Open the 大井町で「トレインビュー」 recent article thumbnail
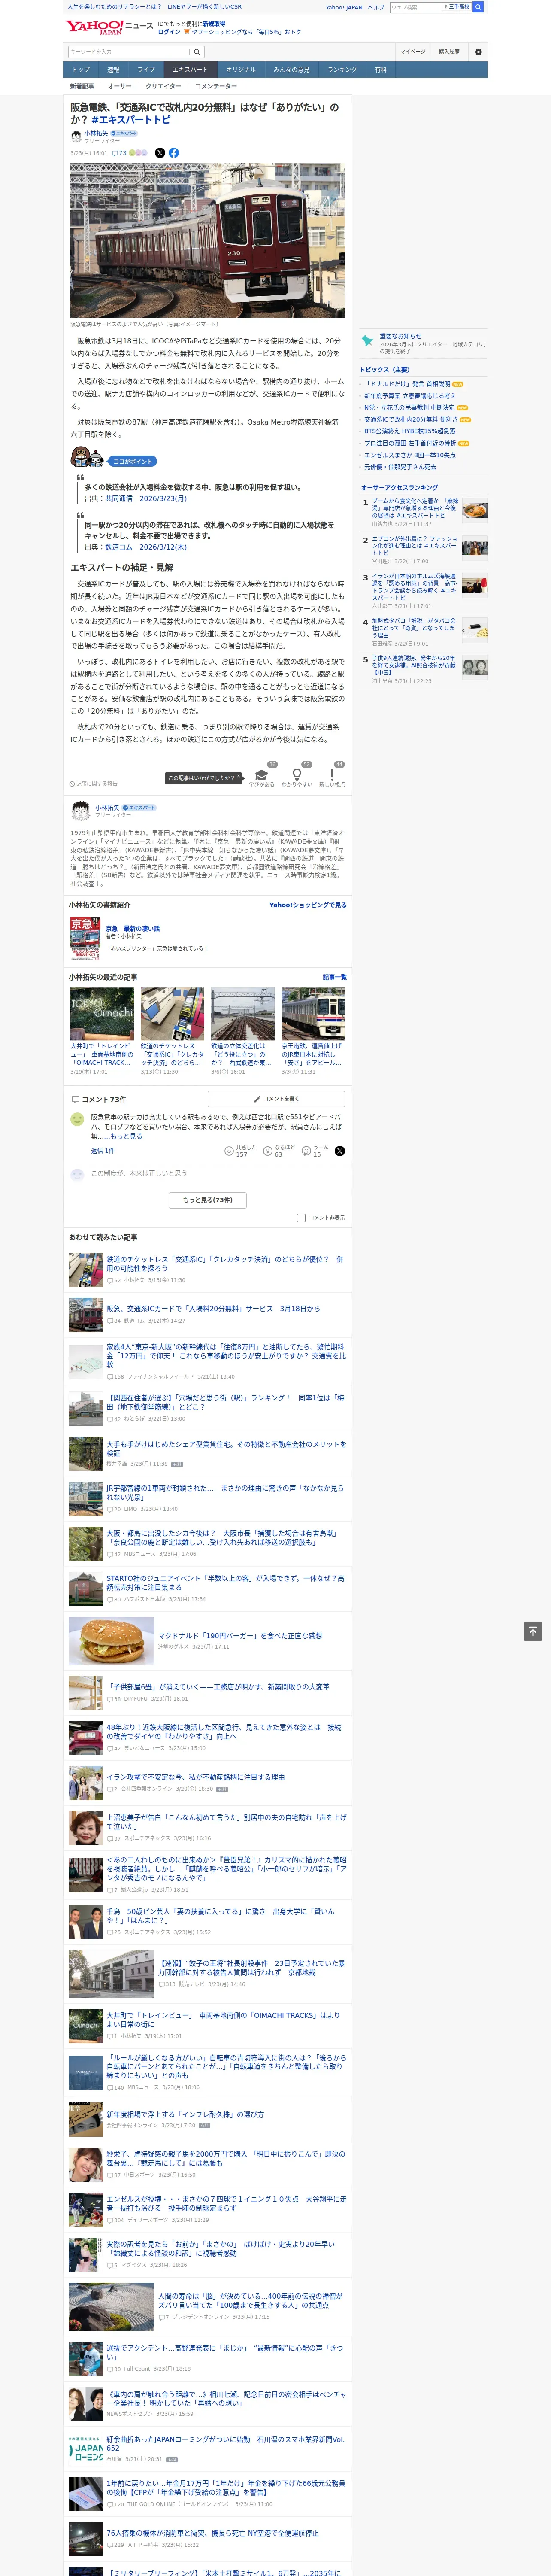 point(102,1014)
